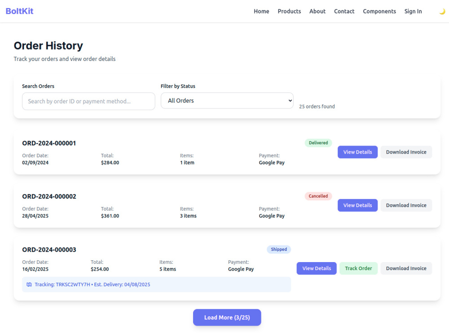Focus the Search Orders input field

point(88,101)
